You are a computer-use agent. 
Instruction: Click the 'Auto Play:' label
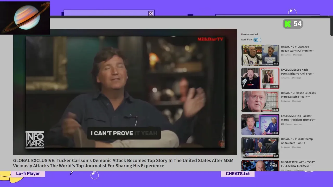247,40
